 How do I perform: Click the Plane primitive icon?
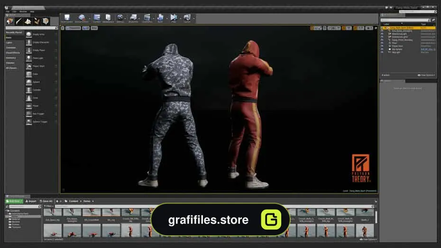(28, 106)
